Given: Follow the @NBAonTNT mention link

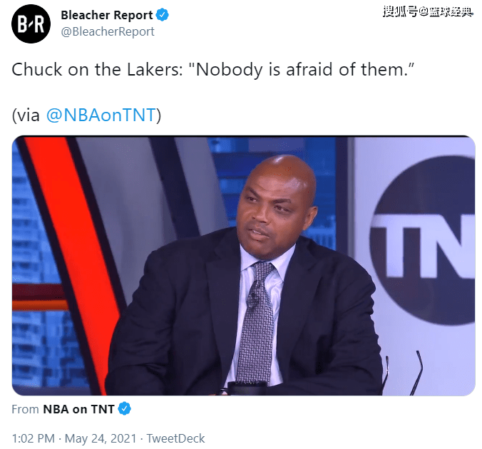Looking at the screenshot, I should (101, 115).
